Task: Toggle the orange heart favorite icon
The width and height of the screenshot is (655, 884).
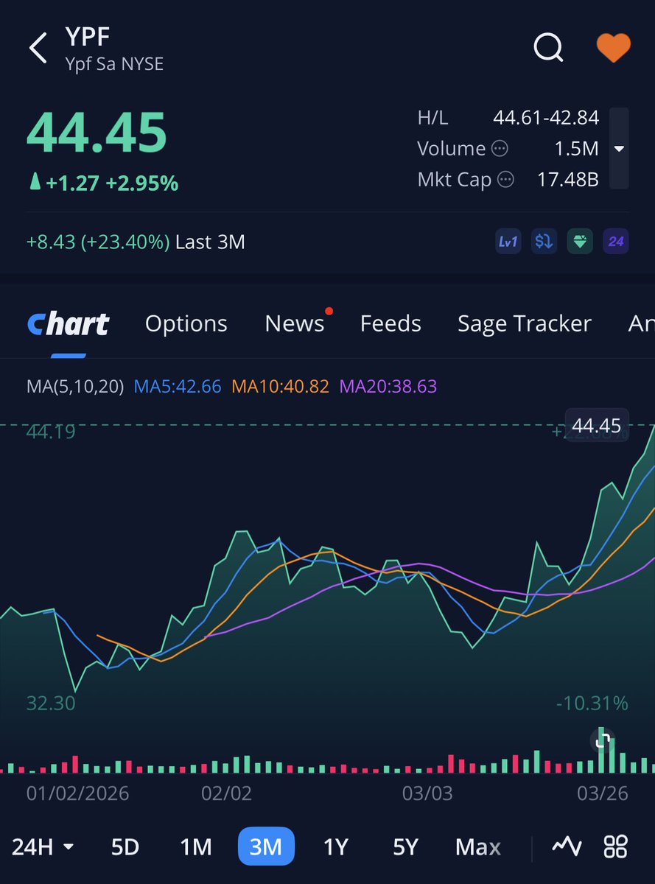Action: (x=613, y=48)
